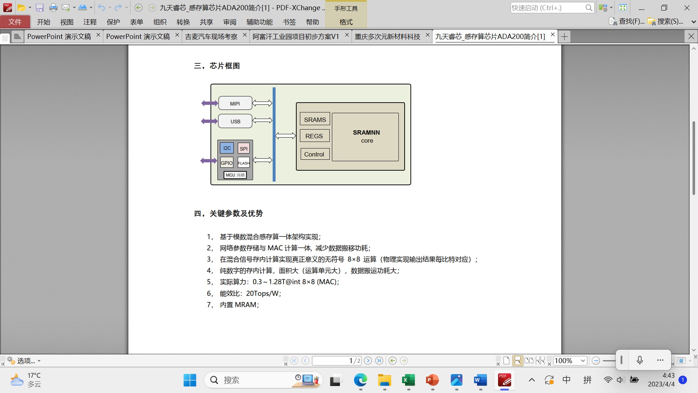Click zoom out minus button
Screen dimensions: 698x393
coord(595,361)
